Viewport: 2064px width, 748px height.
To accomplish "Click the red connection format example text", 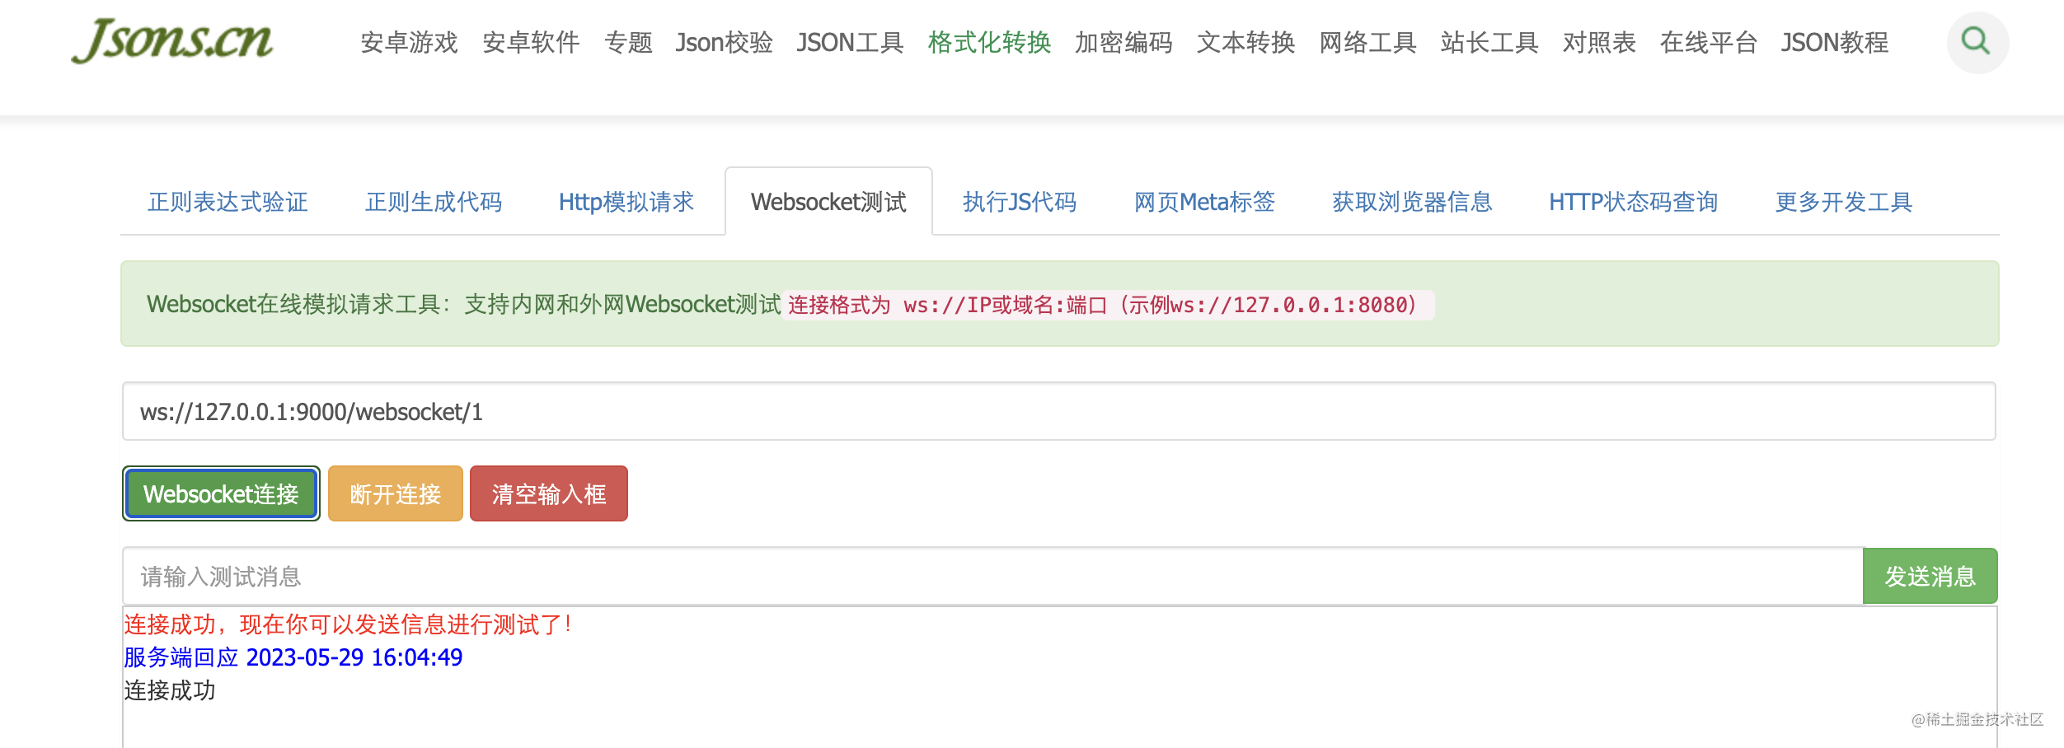I will point(1109,305).
